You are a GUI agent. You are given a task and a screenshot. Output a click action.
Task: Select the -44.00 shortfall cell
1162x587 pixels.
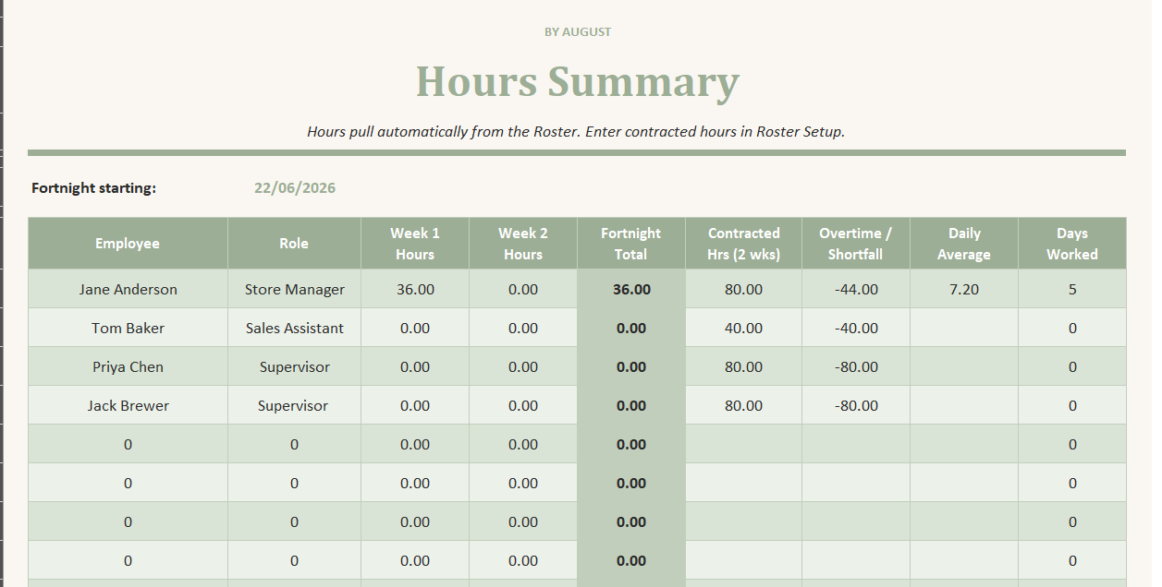click(856, 289)
